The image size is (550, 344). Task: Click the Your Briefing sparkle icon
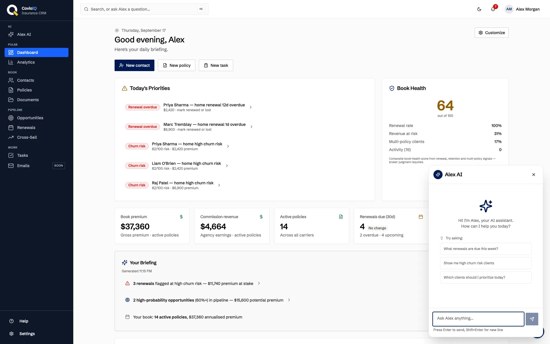tap(125, 263)
